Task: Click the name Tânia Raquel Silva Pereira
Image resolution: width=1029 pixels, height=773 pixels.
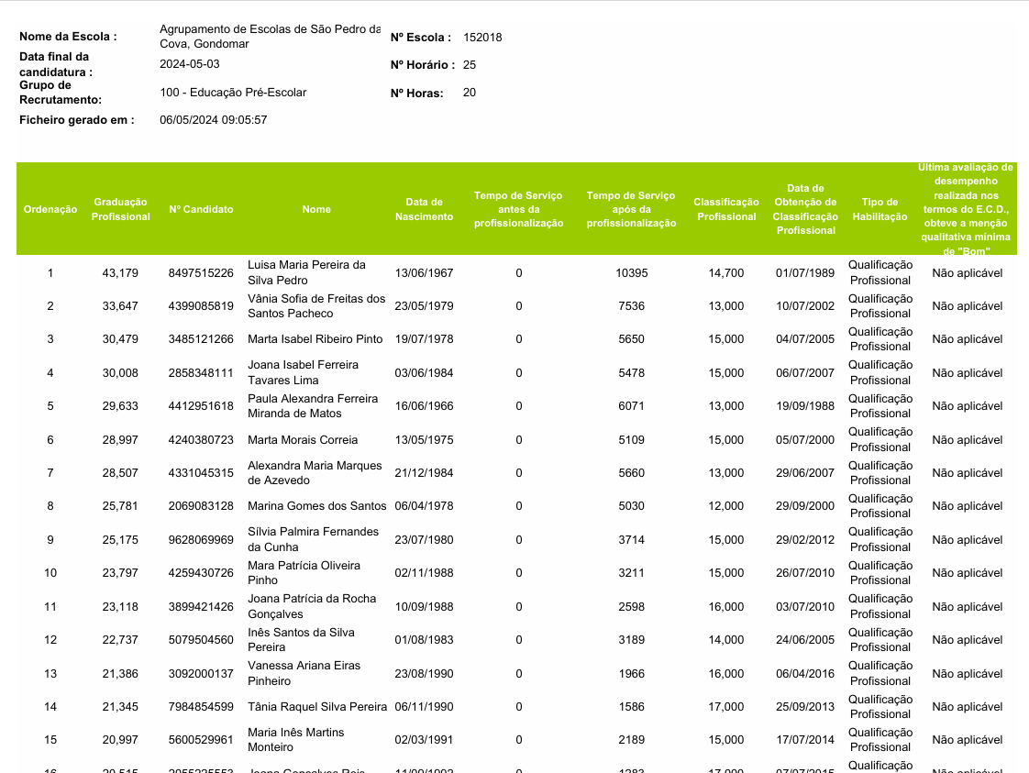Action: (317, 707)
